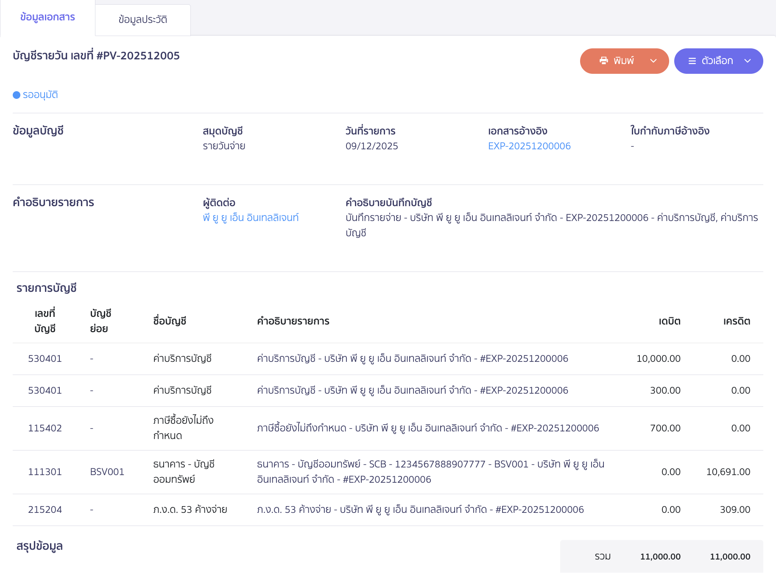
Task: Expand the พิมพ์ dropdown chevron
Action: click(x=653, y=61)
